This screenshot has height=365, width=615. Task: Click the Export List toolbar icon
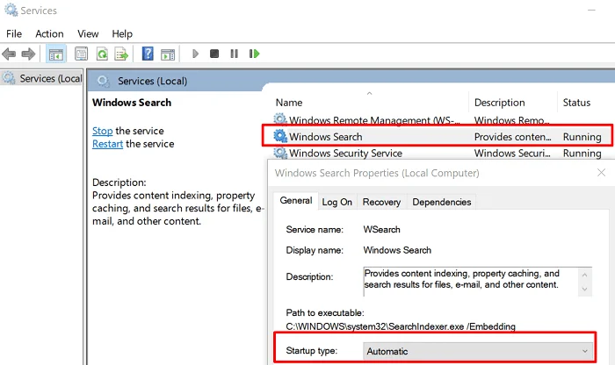tap(121, 54)
